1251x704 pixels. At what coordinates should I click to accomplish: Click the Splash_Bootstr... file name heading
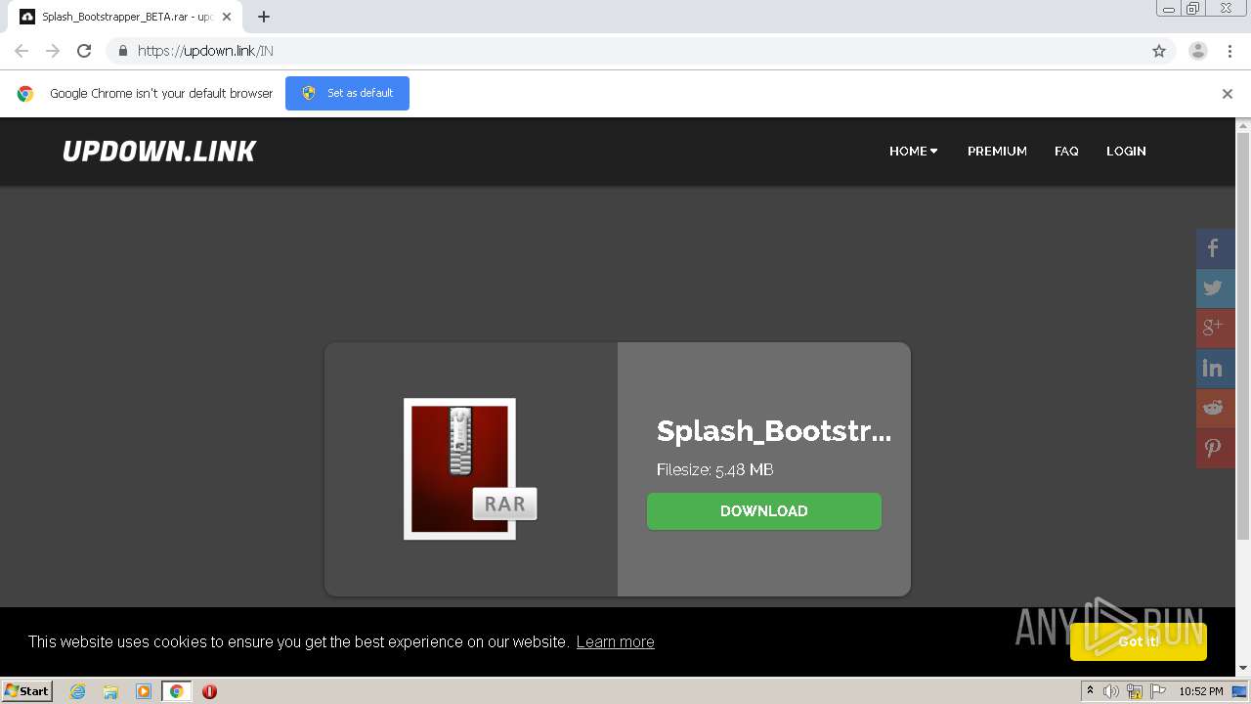pyautogui.click(x=774, y=430)
